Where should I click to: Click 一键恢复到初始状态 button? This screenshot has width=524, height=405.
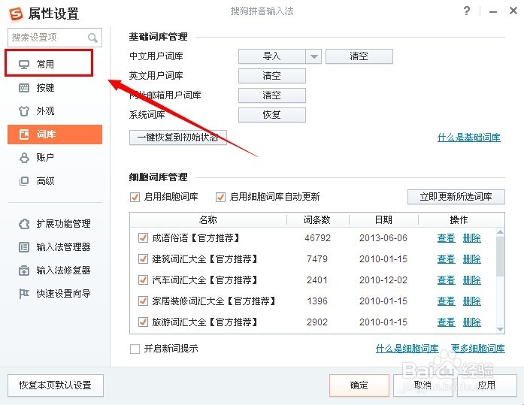tap(177, 138)
